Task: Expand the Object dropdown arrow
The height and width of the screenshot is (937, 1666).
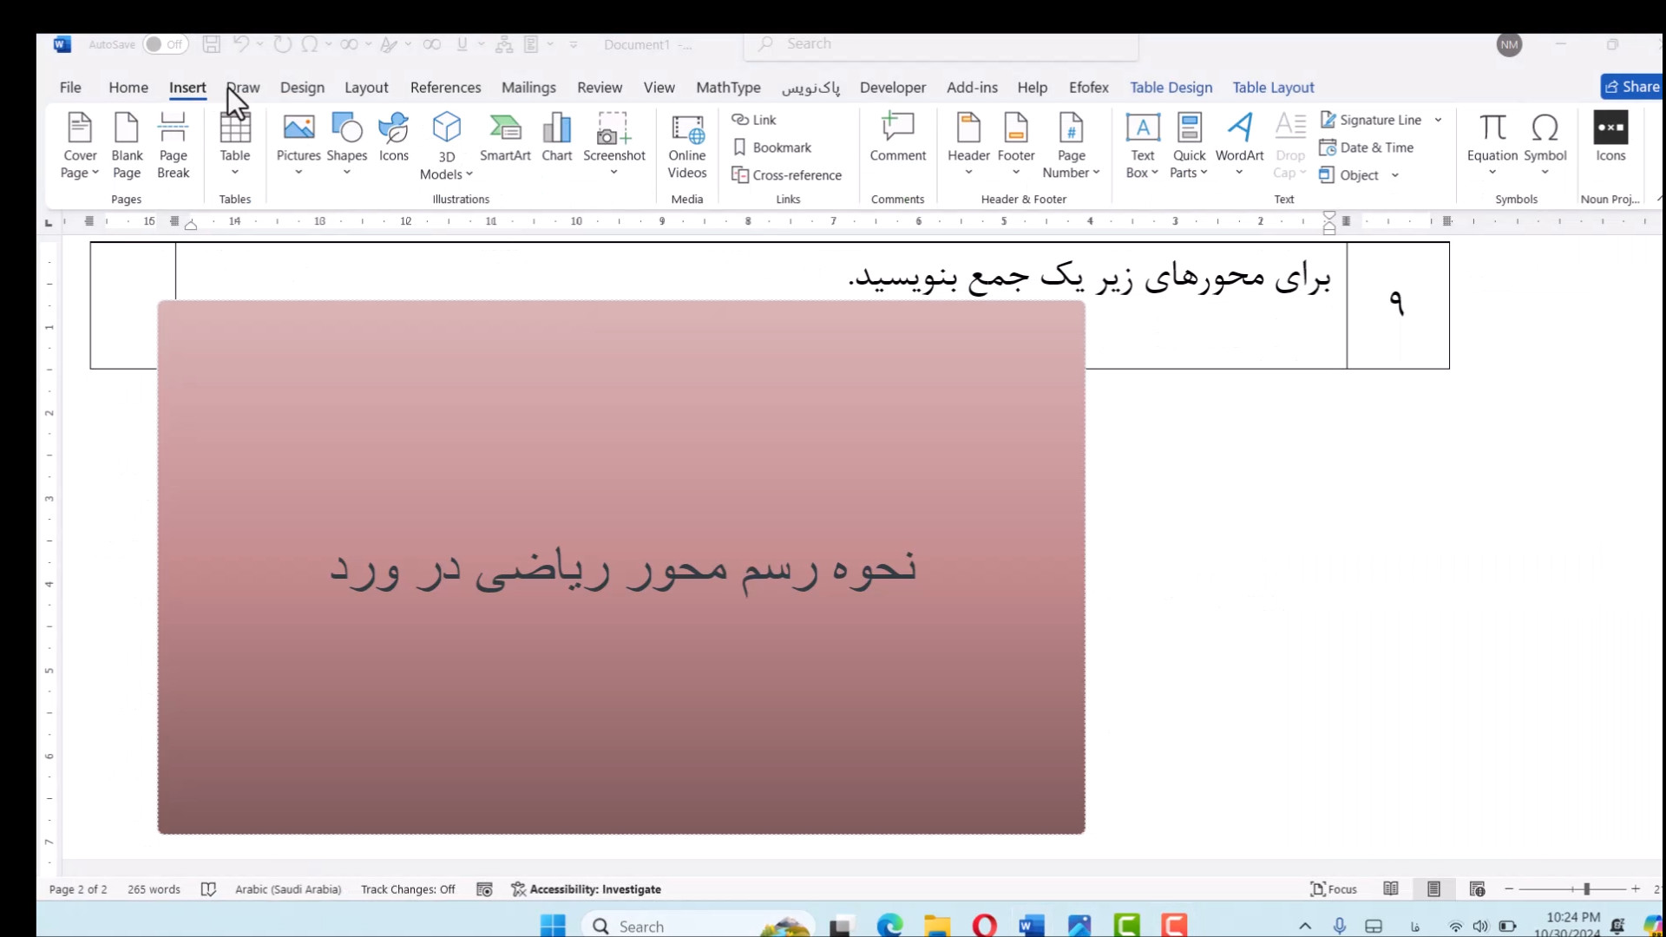Action: (1394, 175)
